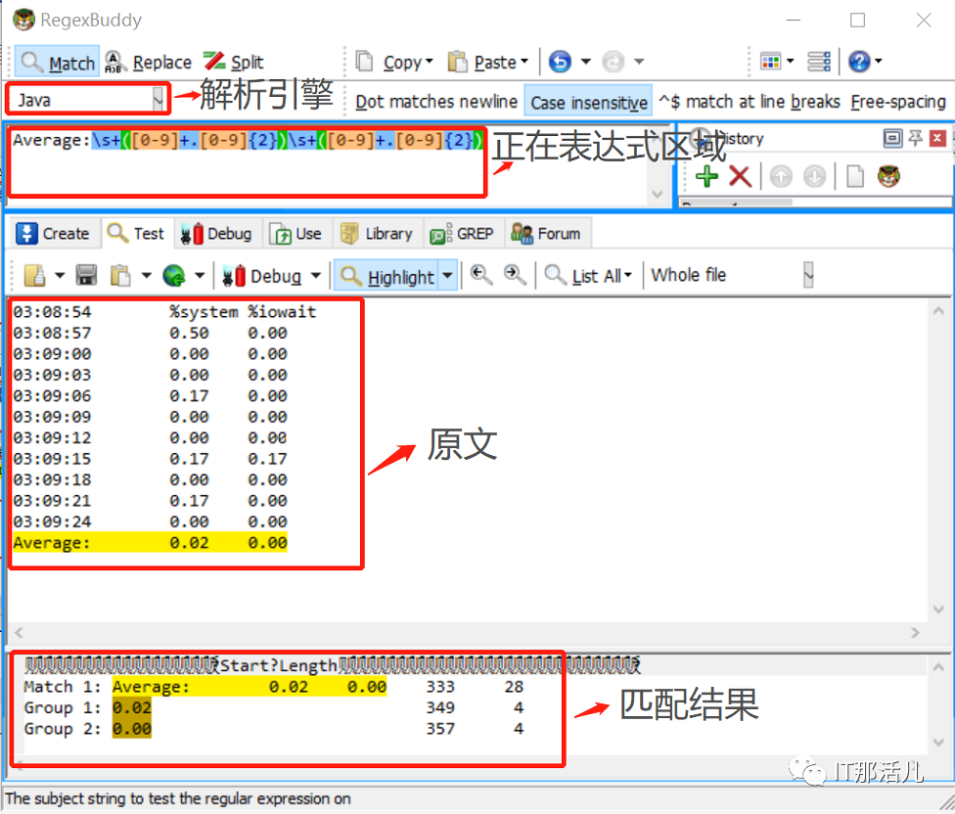Add regex to History with plus
955x814 pixels.
point(707,176)
